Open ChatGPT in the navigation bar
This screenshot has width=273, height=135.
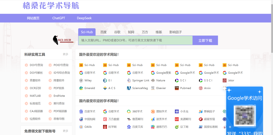(x=59, y=18)
